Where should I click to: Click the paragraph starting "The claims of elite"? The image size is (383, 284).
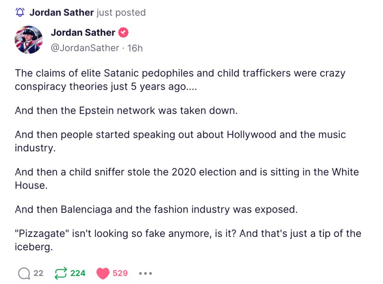pos(180,79)
